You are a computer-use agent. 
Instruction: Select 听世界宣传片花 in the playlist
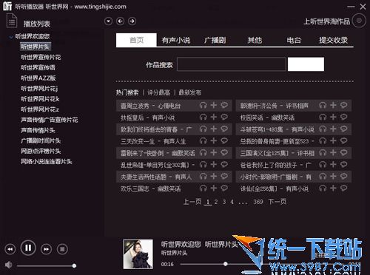click(41, 57)
